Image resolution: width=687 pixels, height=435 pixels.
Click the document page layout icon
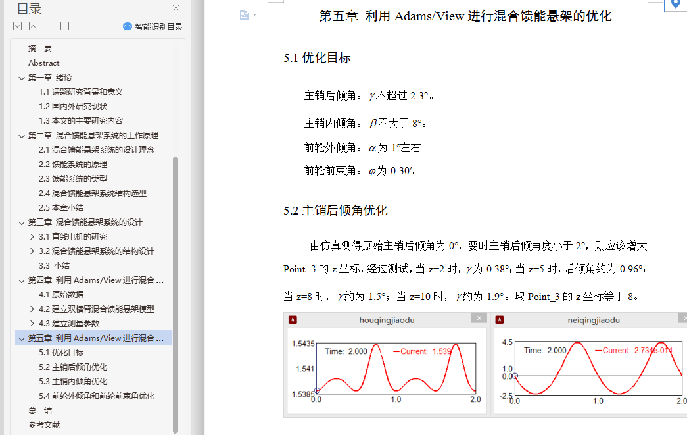coord(244,15)
